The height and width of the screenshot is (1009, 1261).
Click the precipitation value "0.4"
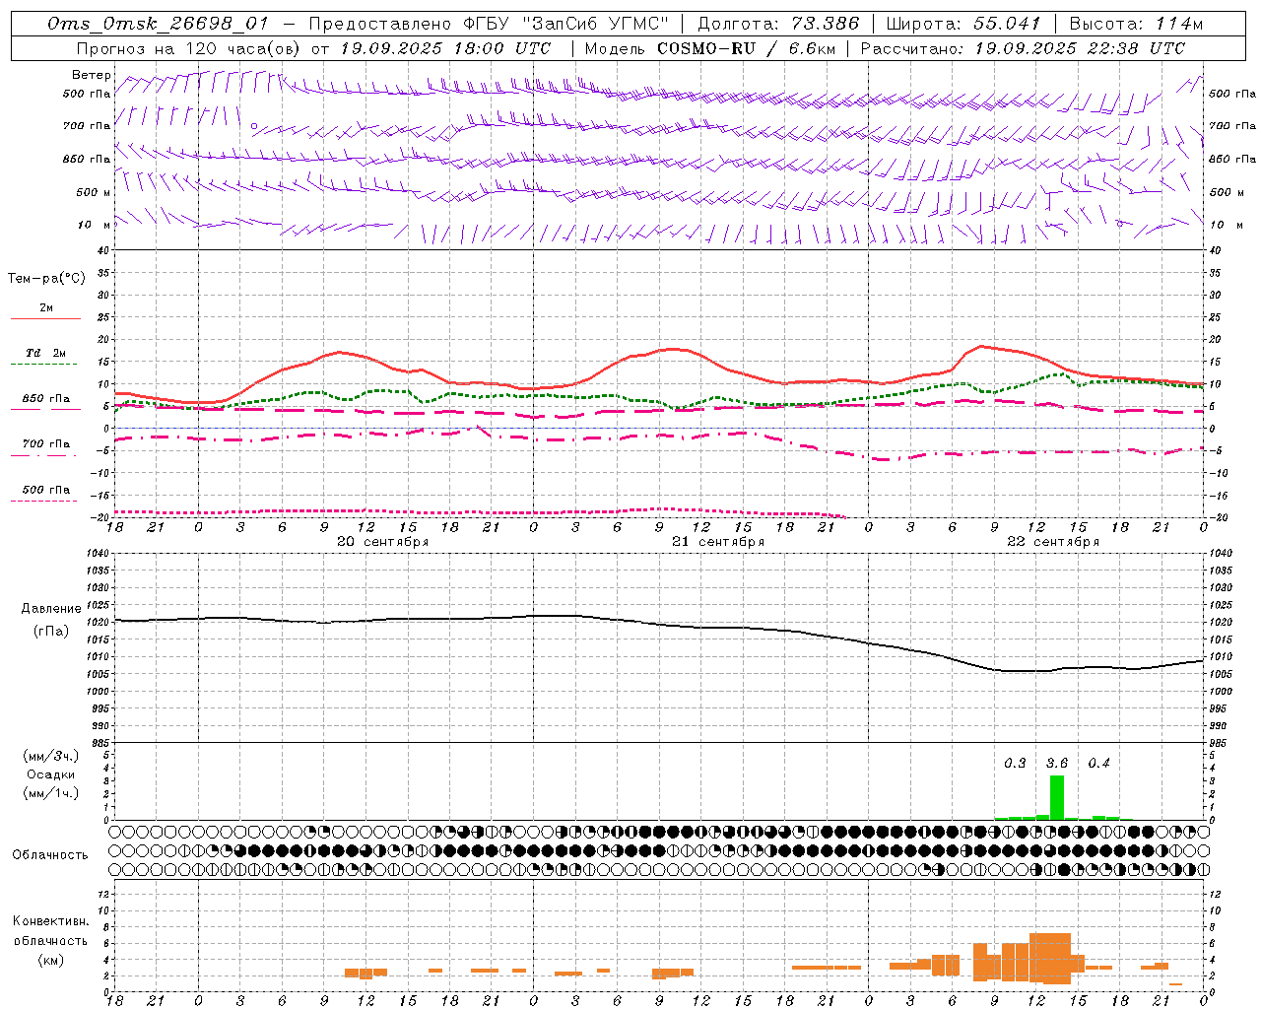click(x=1098, y=763)
